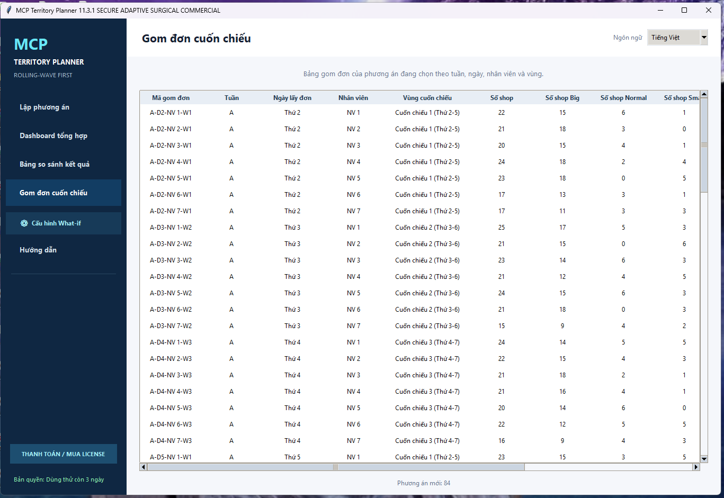724x498 pixels.
Task: Click the vertical scrollbar thumb
Action: [x=704, y=145]
